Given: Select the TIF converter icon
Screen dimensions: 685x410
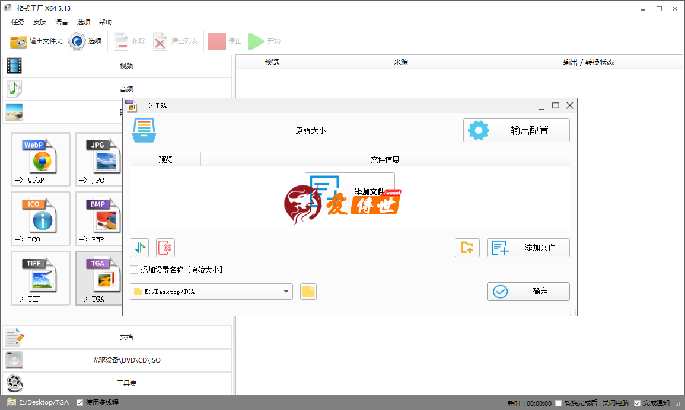Looking at the screenshot, I should [40, 278].
